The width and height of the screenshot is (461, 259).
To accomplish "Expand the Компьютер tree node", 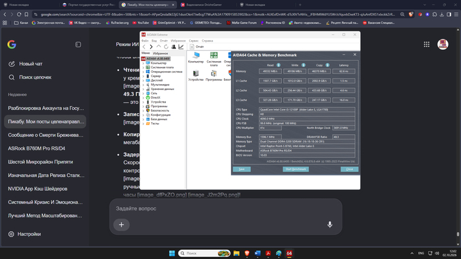I will (x=143, y=63).
